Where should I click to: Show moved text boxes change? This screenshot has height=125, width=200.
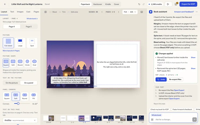click(193, 57)
